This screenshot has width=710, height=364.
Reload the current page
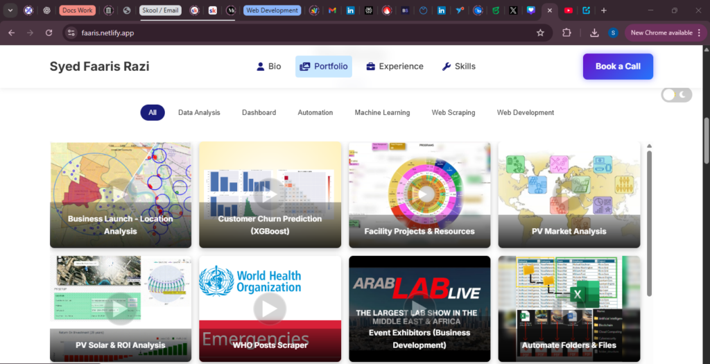coord(49,33)
